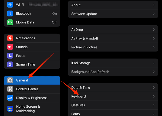Tap the Control Centre toggles icon
Image resolution: width=162 pixels, height=116 pixels.
tap(10, 89)
